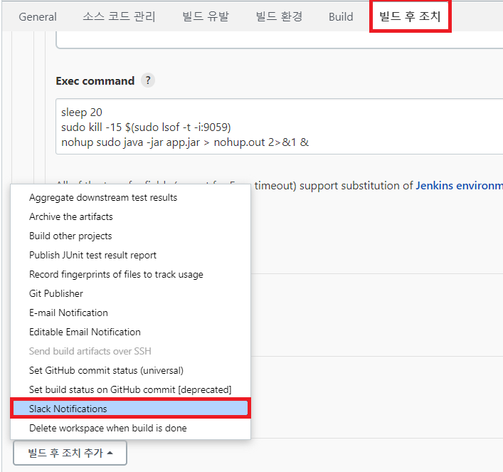Switch to the General tab
Viewport: 503px width, 472px height.
coord(38,16)
